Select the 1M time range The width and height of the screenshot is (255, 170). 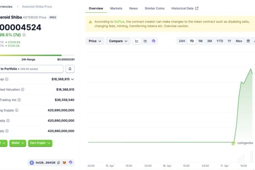point(200,41)
